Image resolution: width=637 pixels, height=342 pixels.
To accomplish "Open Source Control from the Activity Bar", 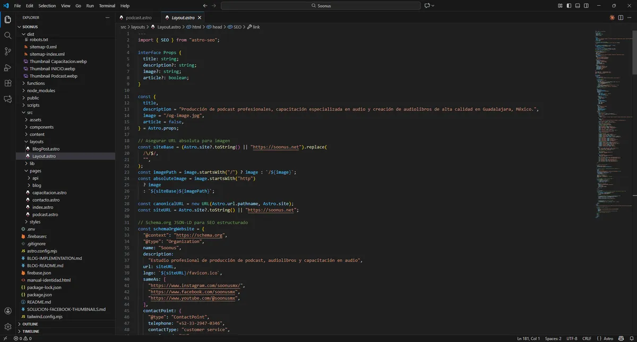I will pos(7,51).
